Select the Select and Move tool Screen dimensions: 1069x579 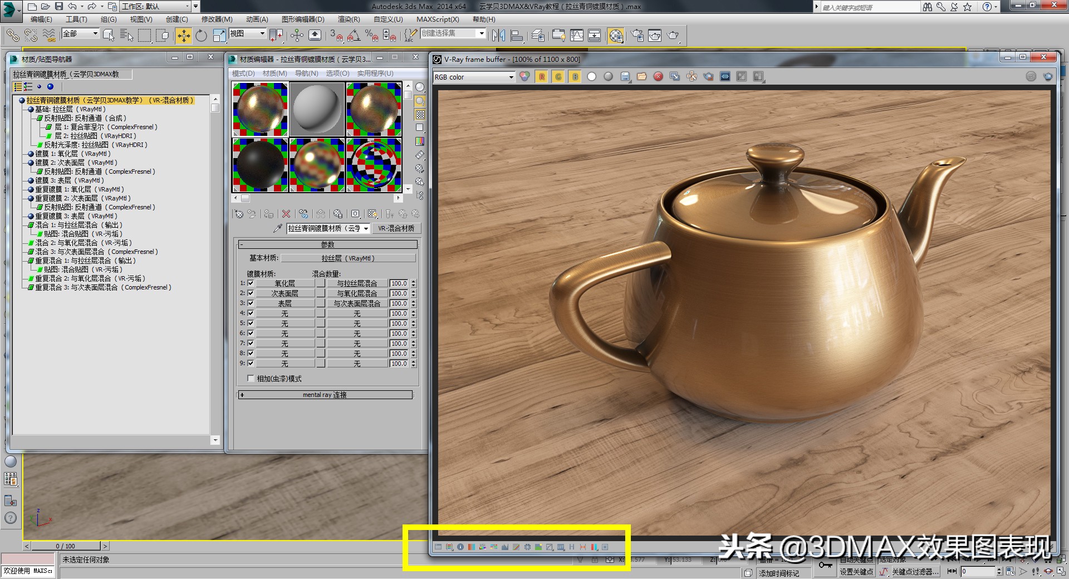(x=183, y=35)
